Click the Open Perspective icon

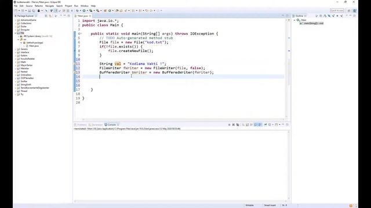[x=349, y=10]
